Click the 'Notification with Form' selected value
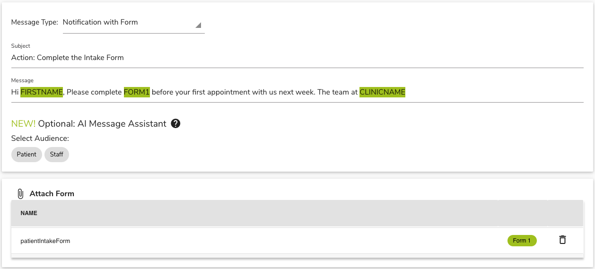 [x=100, y=22]
